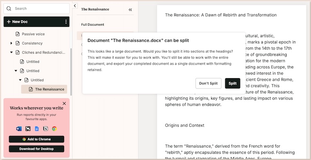Viewport: 311px width, 160px height.
Task: Click the Notion app icon
Action: pos(46,129)
